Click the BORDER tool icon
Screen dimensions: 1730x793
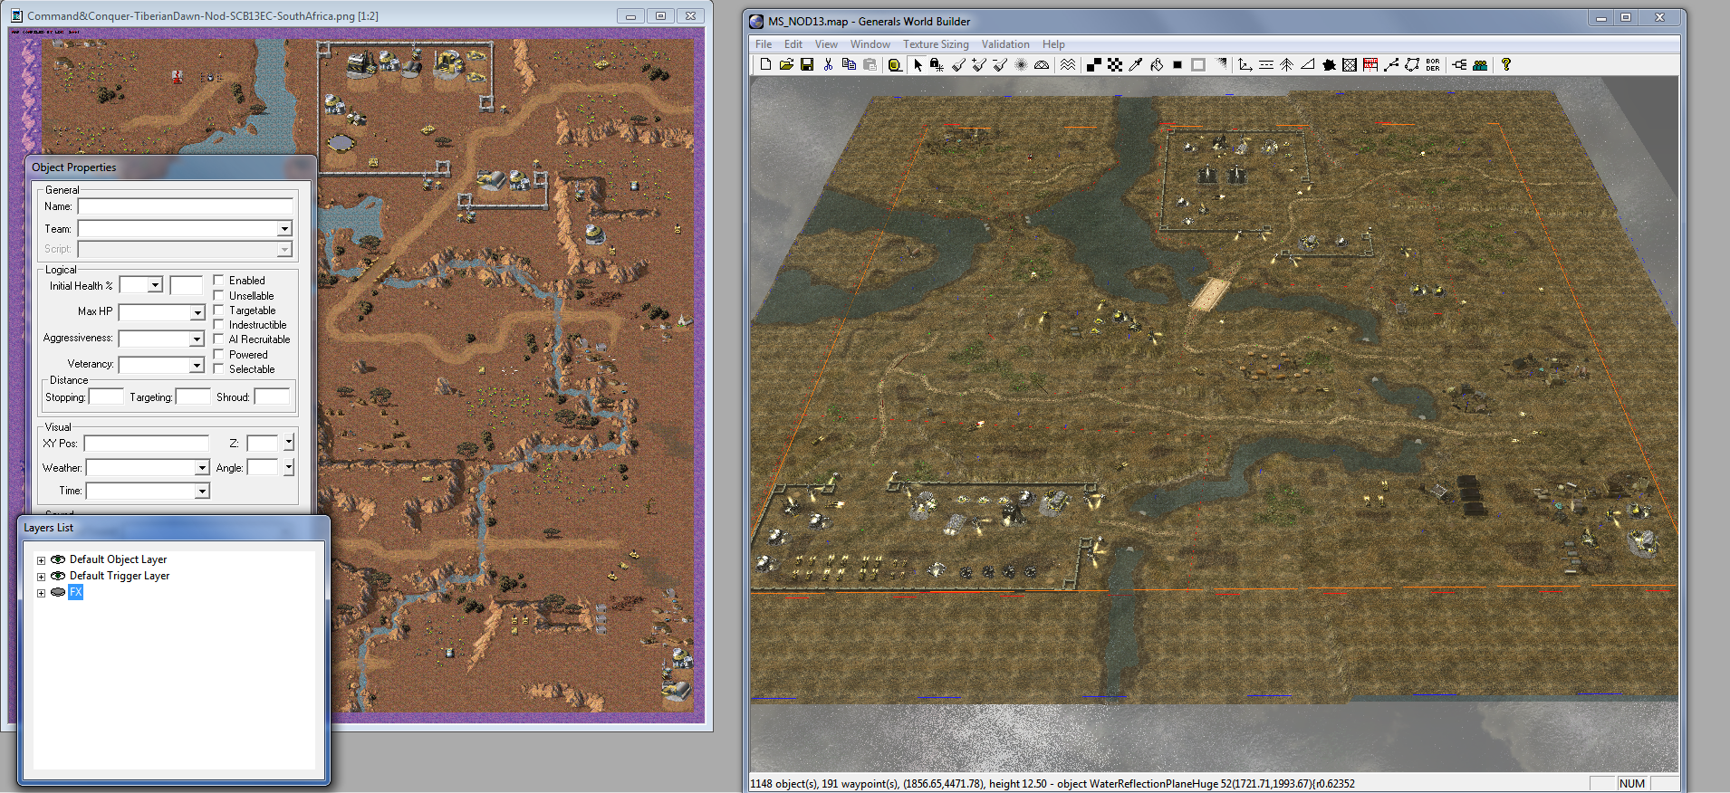(x=1433, y=64)
